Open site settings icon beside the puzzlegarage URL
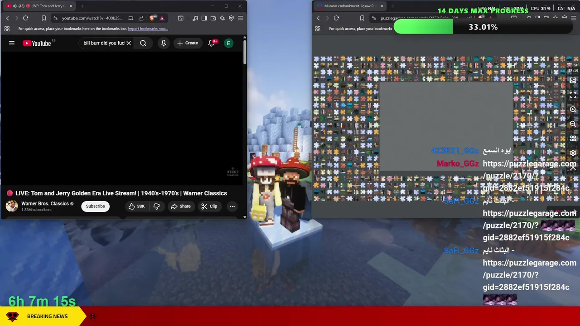 point(374,18)
